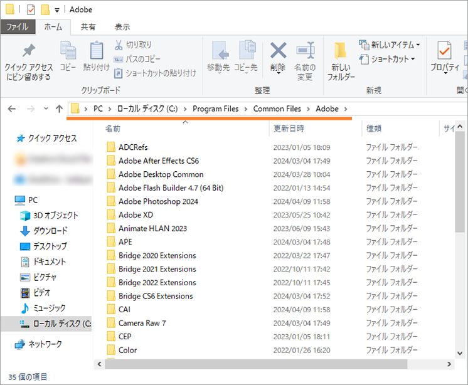Open Pictures (ピクチャ) in the sidebar

pos(38,277)
